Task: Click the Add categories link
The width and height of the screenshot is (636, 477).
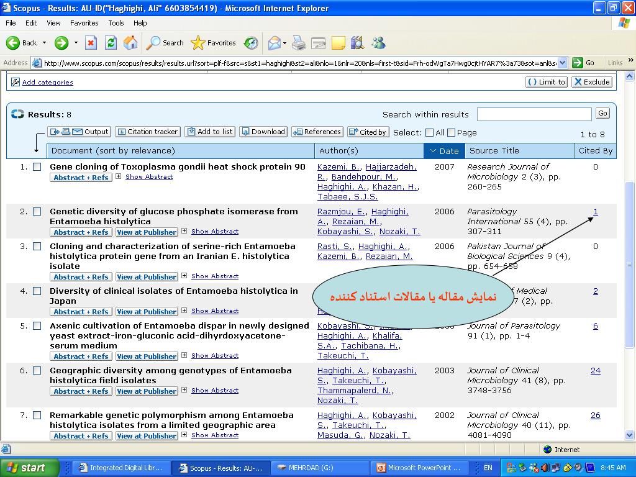Action: point(47,83)
